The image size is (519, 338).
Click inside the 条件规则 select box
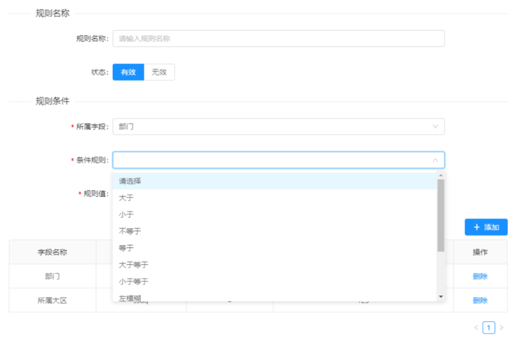(x=278, y=160)
